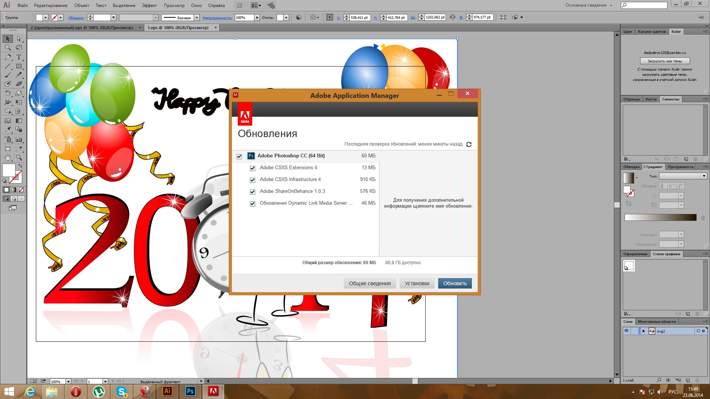Screen dimensions: 710x399
Task: Select the Eyedropper tool
Action: pos(8,130)
